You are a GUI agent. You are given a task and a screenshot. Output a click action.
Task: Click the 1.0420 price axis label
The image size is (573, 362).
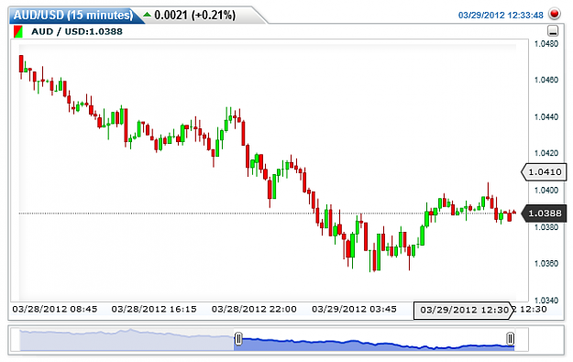click(546, 153)
